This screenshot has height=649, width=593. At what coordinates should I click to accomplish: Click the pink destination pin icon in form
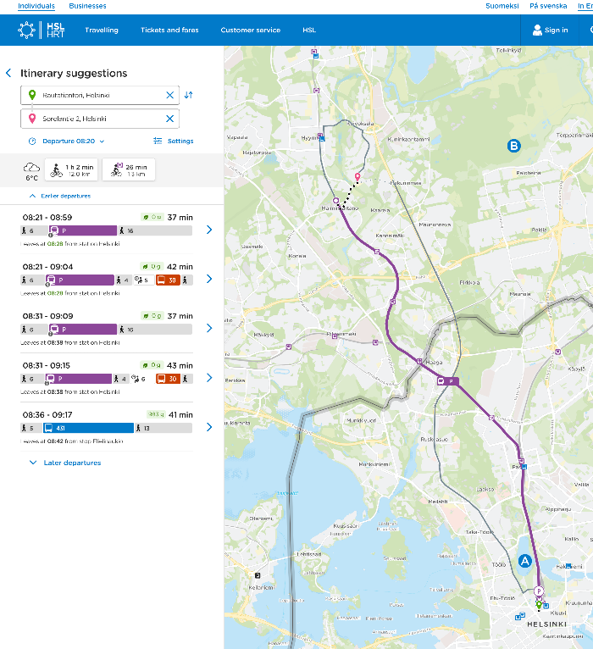click(32, 119)
